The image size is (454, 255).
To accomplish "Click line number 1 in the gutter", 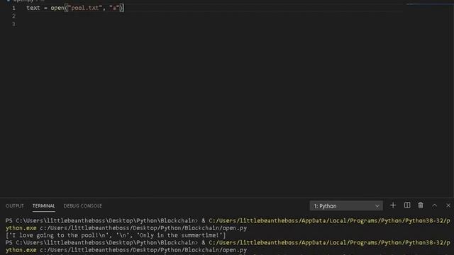I will pos(13,8).
